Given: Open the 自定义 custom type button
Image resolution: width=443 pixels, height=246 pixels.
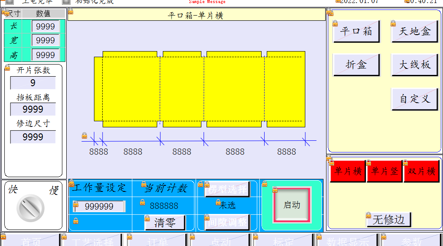Looking at the screenshot, I should pyautogui.click(x=414, y=99).
